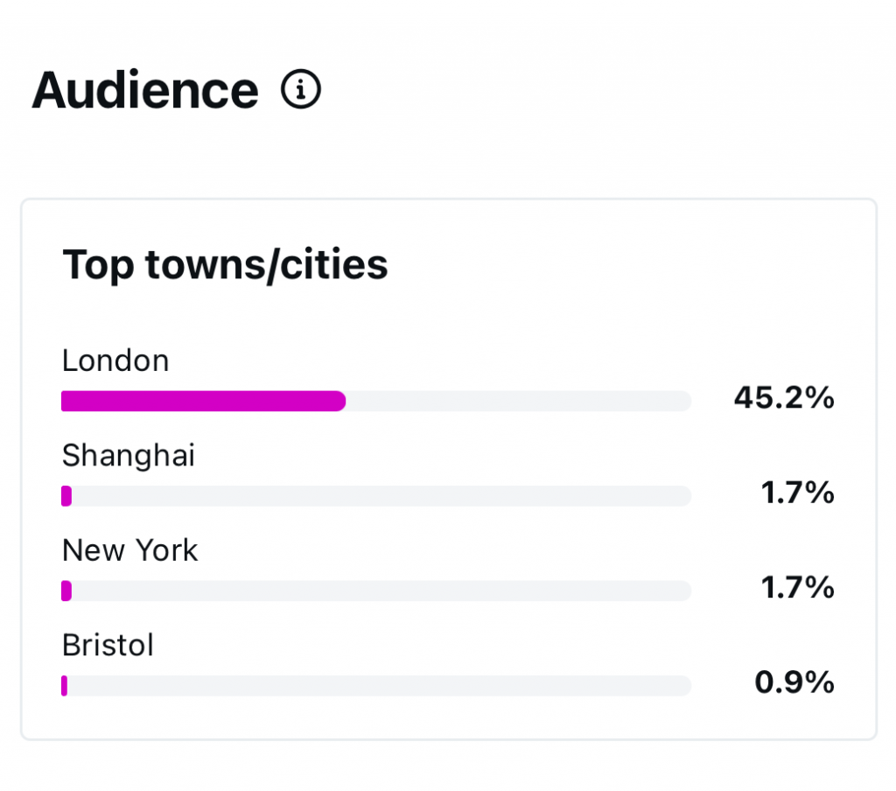Image resolution: width=896 pixels, height=791 pixels.
Task: Click the grey track of Shanghai's bar
Action: pyautogui.click(x=376, y=496)
